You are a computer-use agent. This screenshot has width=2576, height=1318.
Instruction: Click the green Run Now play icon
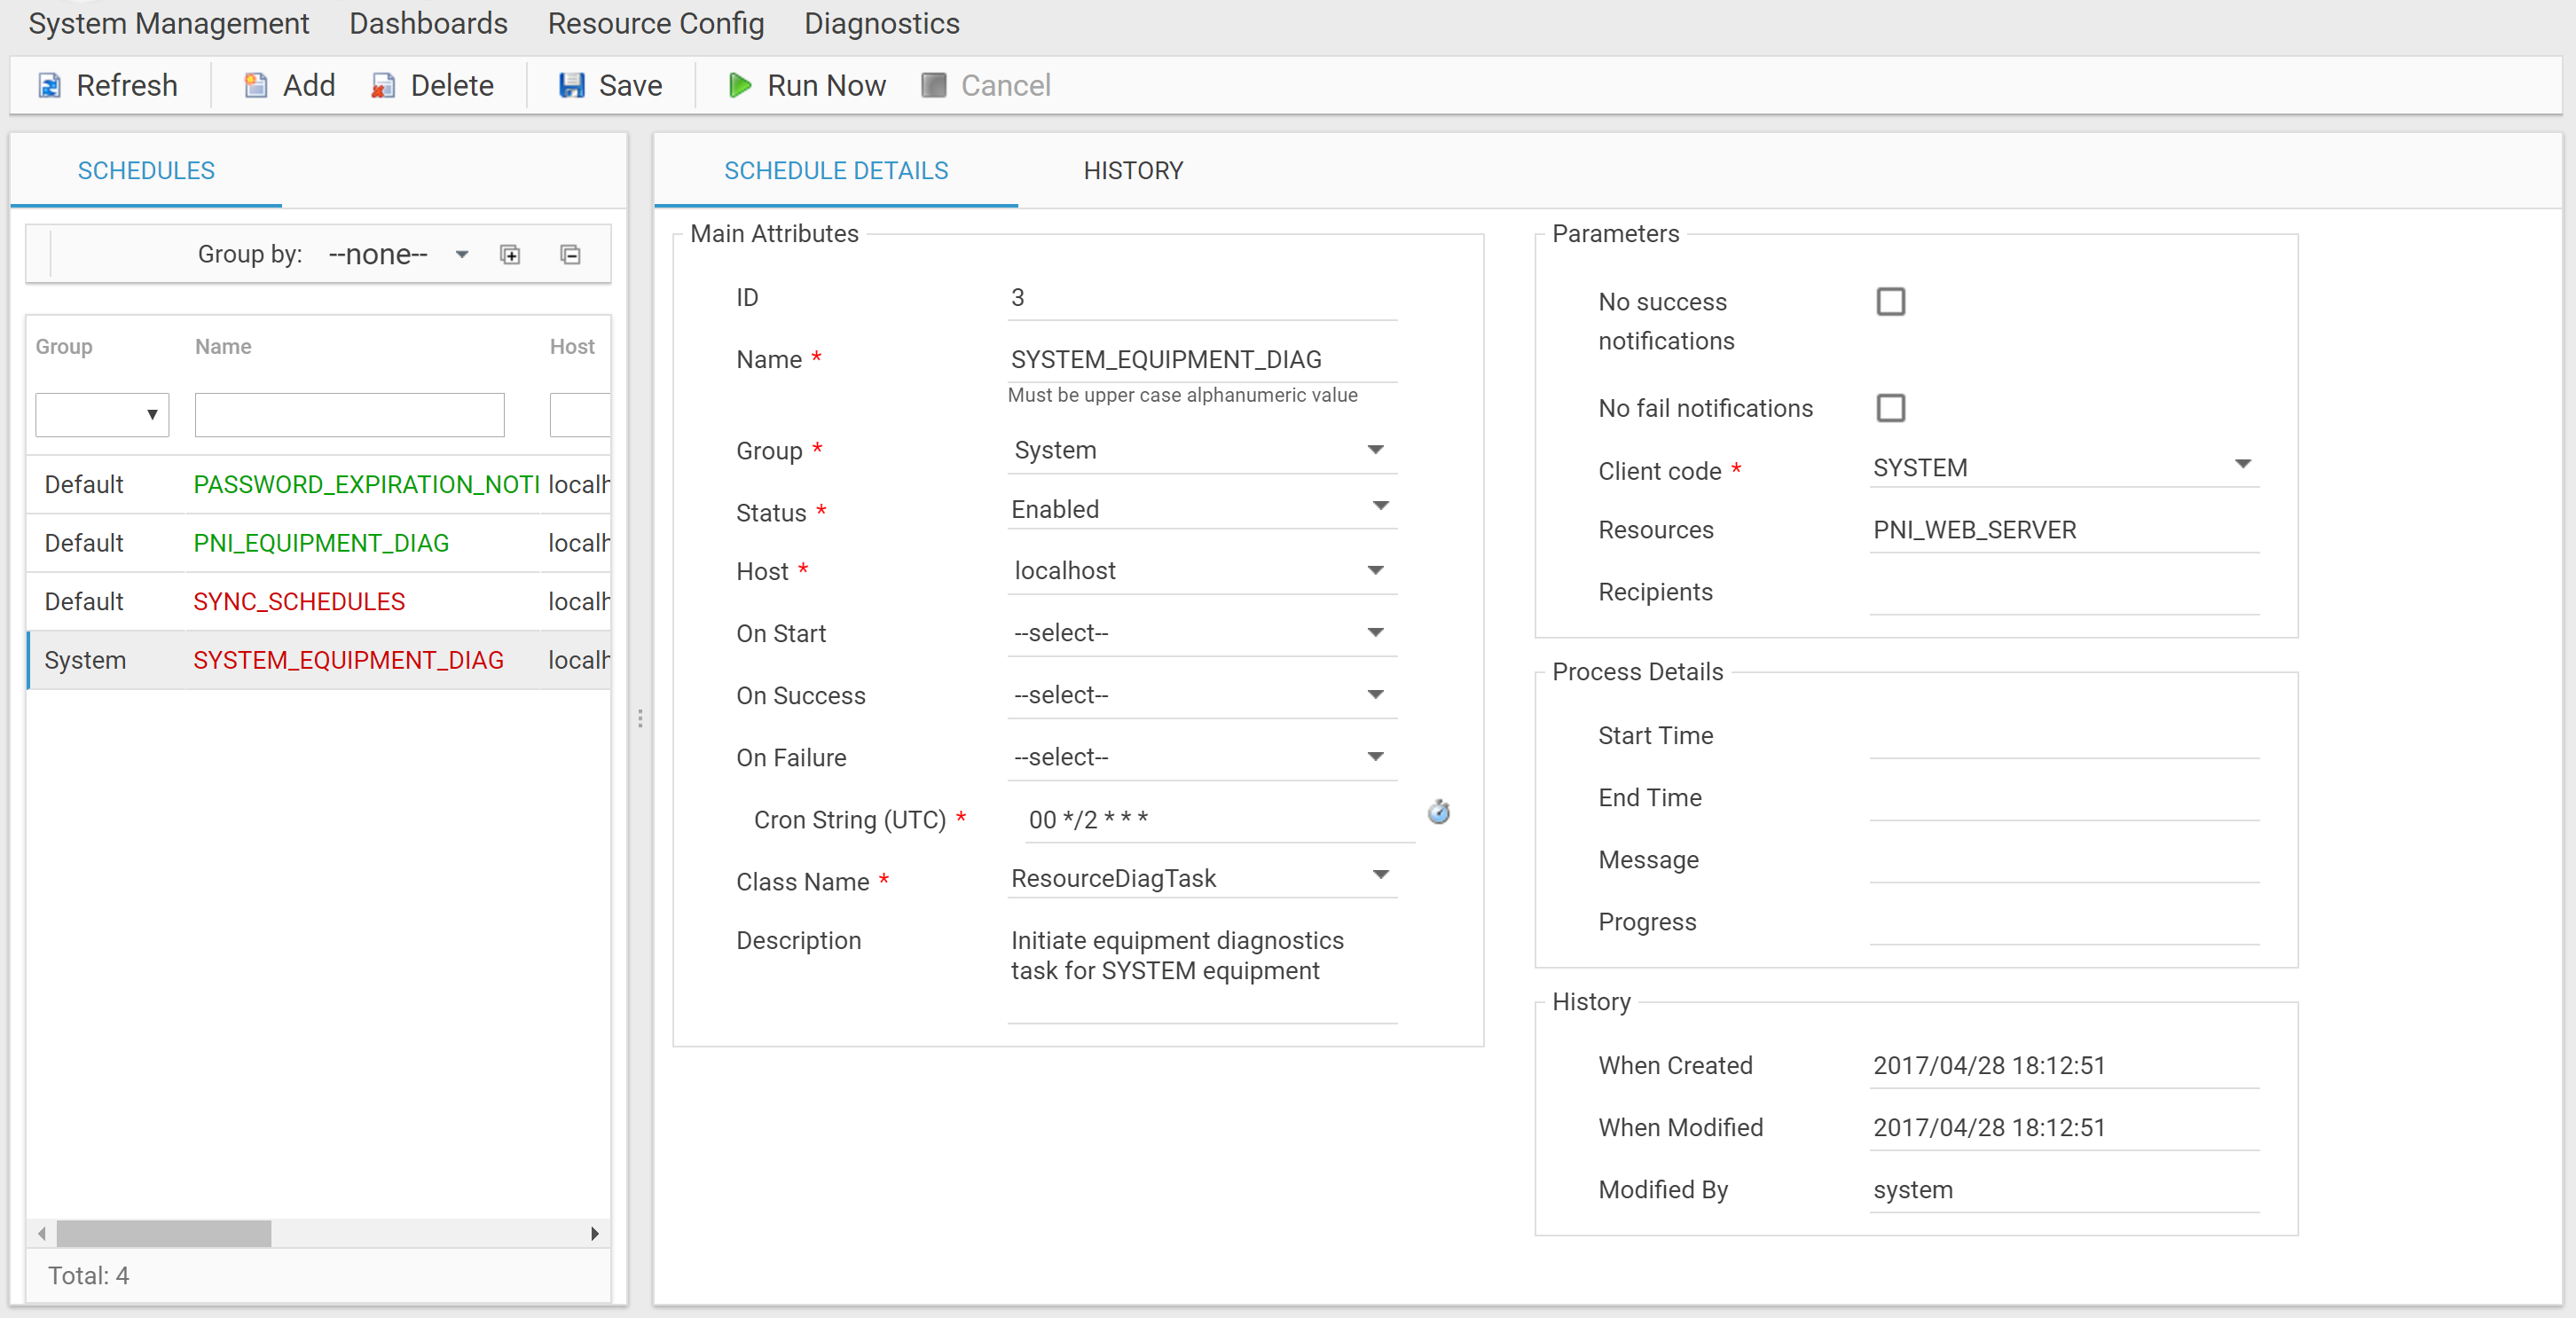[x=740, y=86]
